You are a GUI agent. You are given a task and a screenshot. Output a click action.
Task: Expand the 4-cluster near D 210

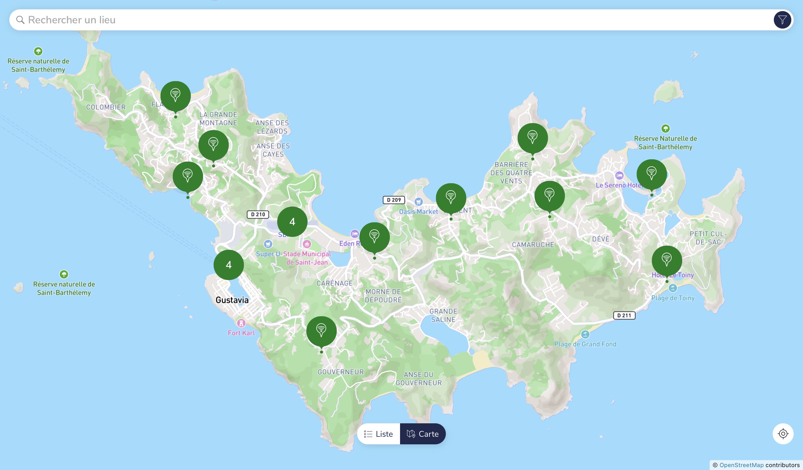tap(292, 221)
